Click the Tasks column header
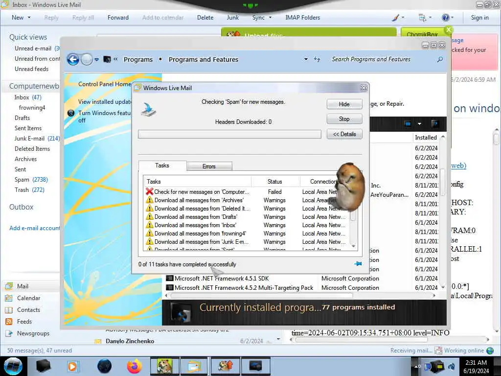 (x=198, y=181)
